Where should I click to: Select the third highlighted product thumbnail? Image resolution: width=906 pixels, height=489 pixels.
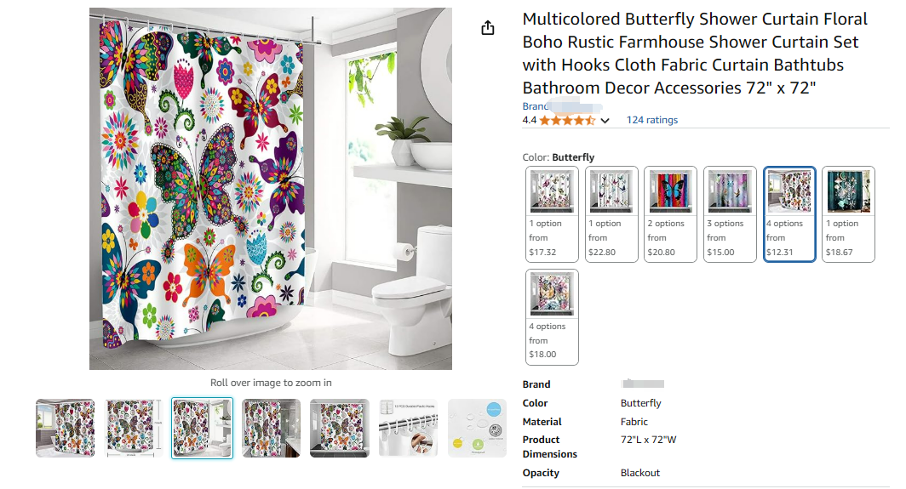point(203,429)
